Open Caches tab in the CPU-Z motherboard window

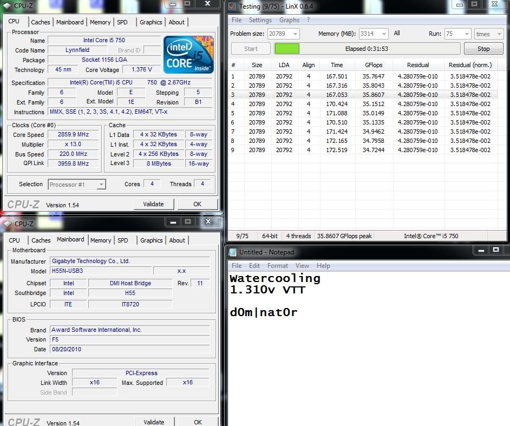click(x=41, y=240)
